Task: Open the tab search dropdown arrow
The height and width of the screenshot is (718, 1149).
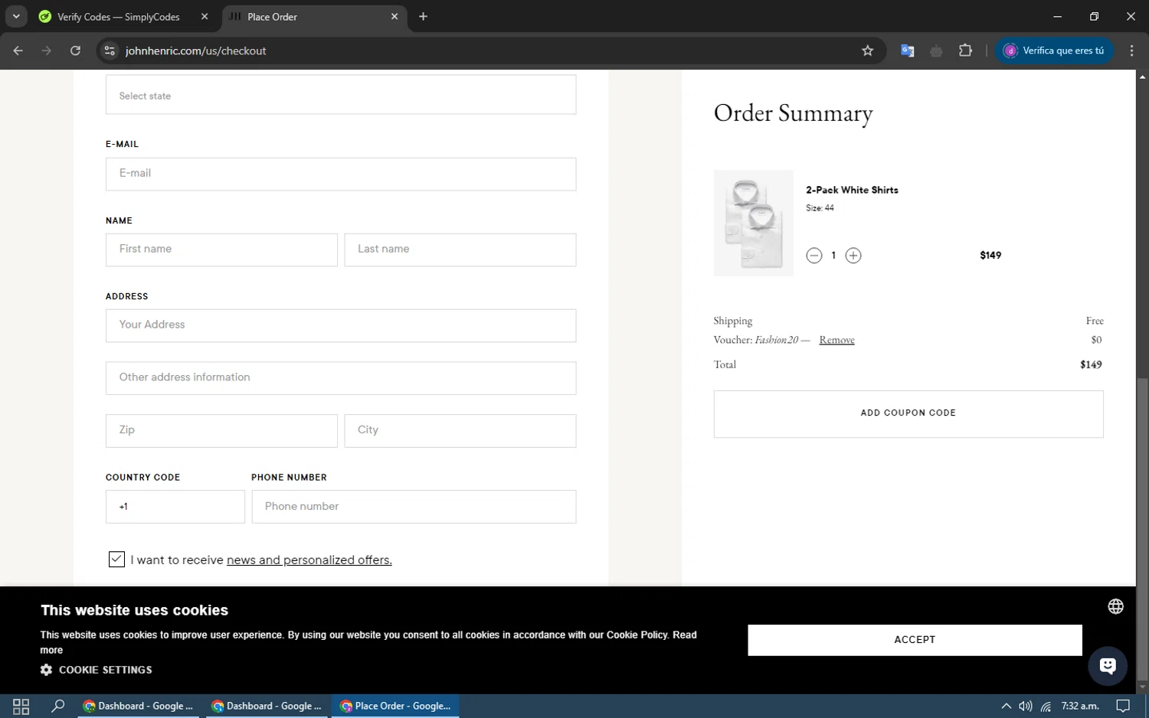Action: (x=16, y=16)
